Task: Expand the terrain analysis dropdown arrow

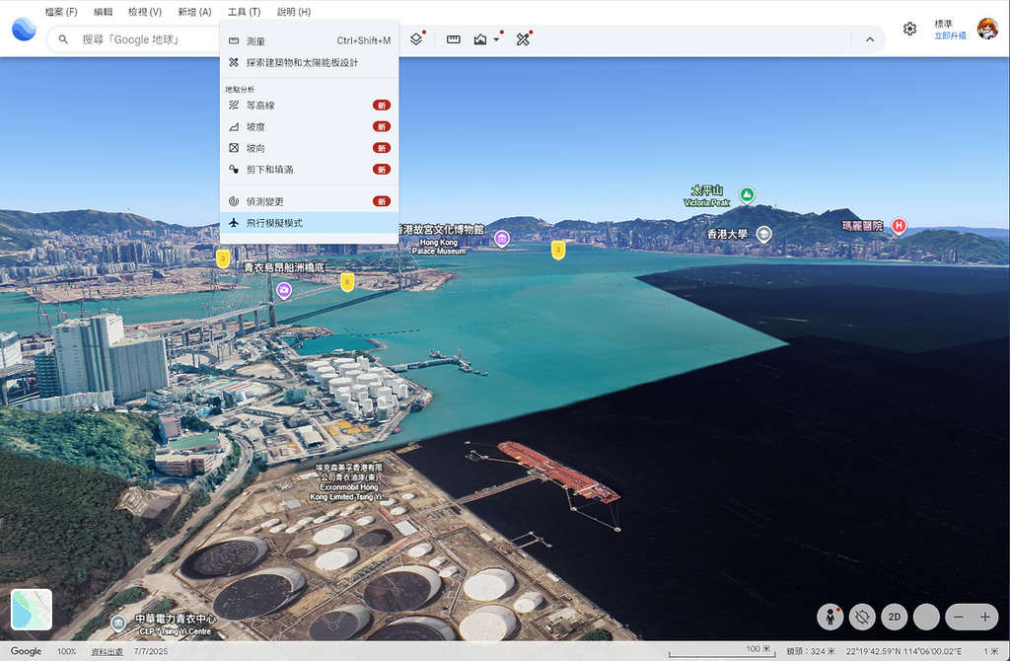Action: point(497,39)
